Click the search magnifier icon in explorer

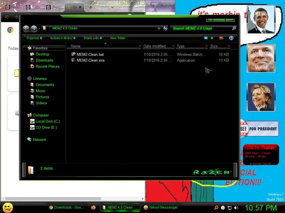point(234,28)
